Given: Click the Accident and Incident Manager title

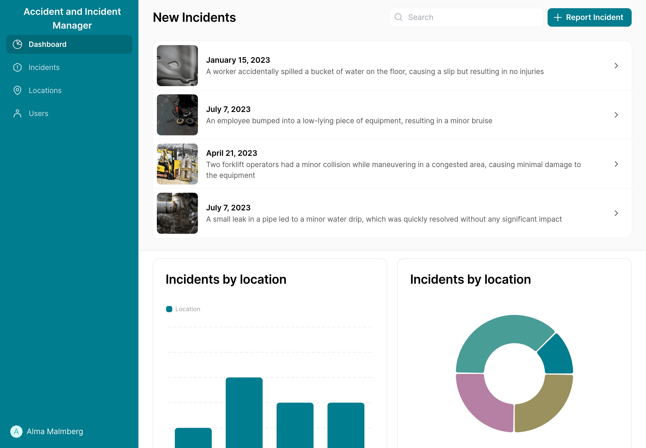Looking at the screenshot, I should [72, 18].
